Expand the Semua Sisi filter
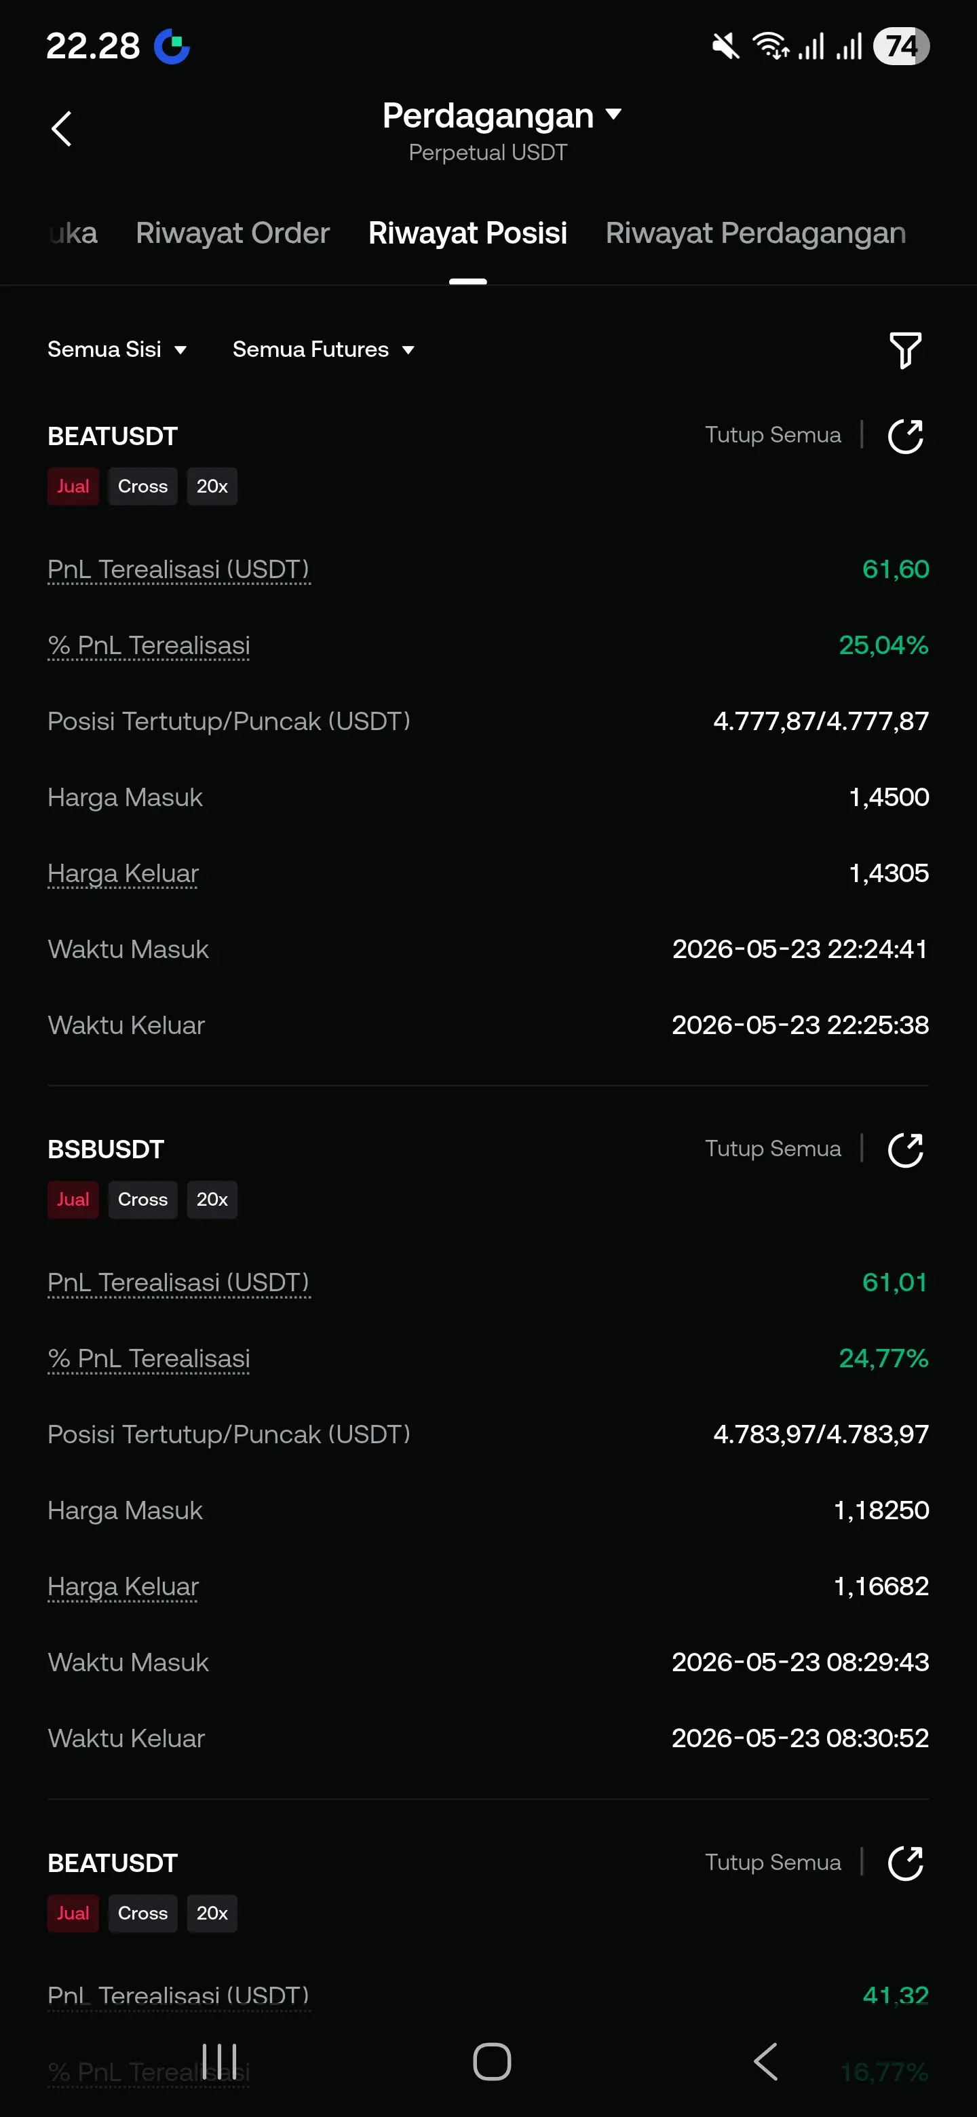Image resolution: width=977 pixels, height=2117 pixels. tap(117, 349)
